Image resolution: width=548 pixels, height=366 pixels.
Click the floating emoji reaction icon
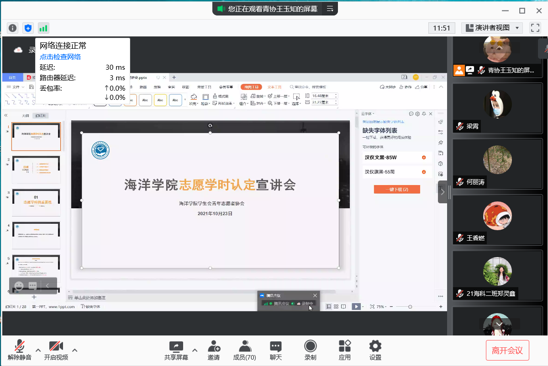click(x=19, y=286)
